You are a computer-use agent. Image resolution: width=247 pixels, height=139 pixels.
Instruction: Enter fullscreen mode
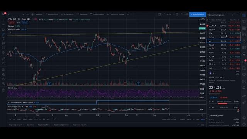point(182,14)
